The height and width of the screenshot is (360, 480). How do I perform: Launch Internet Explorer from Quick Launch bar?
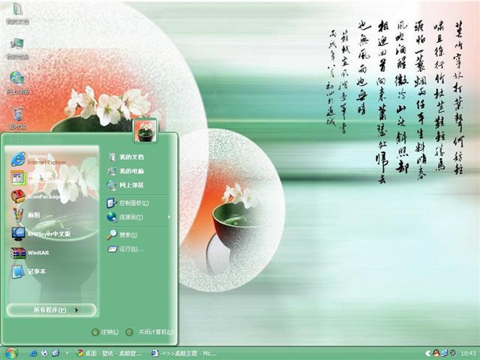[33, 353]
